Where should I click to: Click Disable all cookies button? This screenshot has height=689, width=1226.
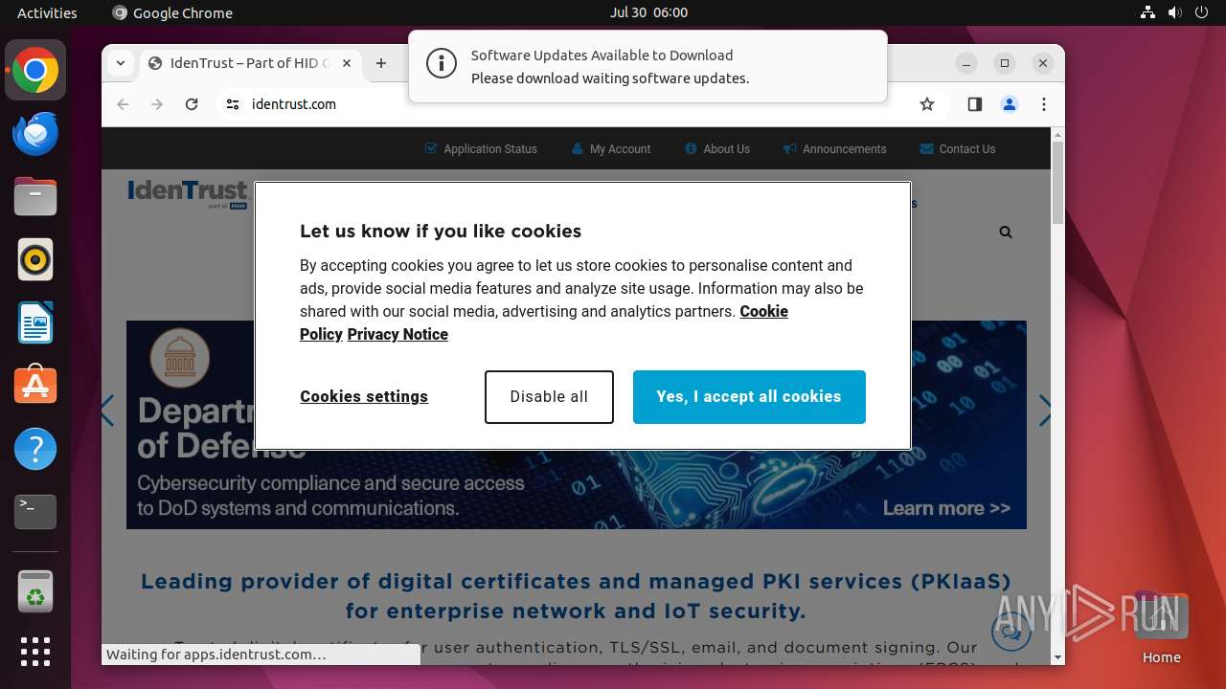(x=549, y=396)
